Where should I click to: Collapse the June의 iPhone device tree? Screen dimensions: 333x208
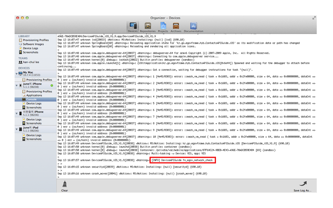(x=16, y=85)
